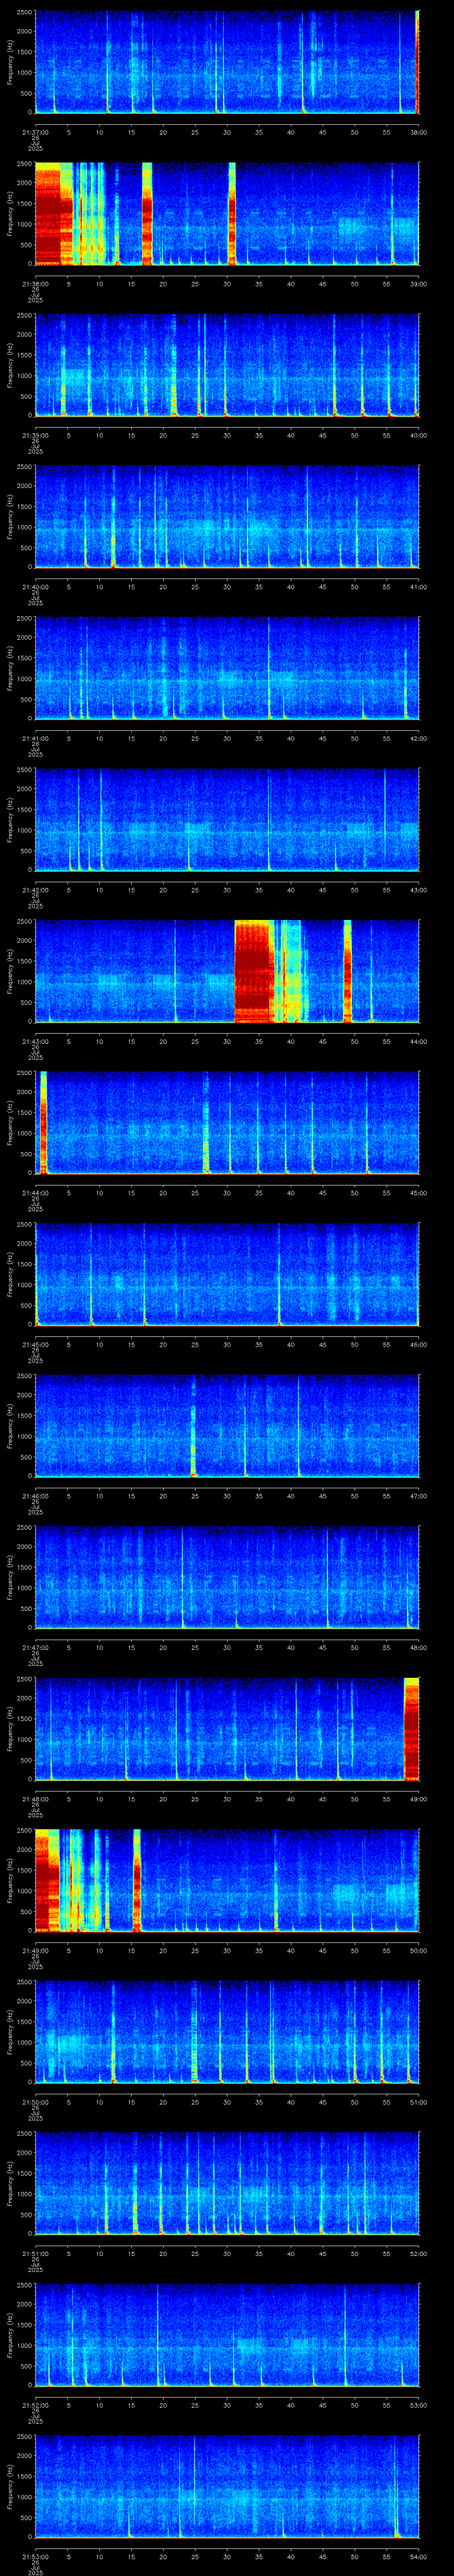The height and width of the screenshot is (2576, 454).
Task: Click the spectrogram starting at 21:44:00
Action: (x=227, y=1123)
